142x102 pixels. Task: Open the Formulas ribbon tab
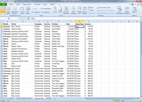point(37,4)
